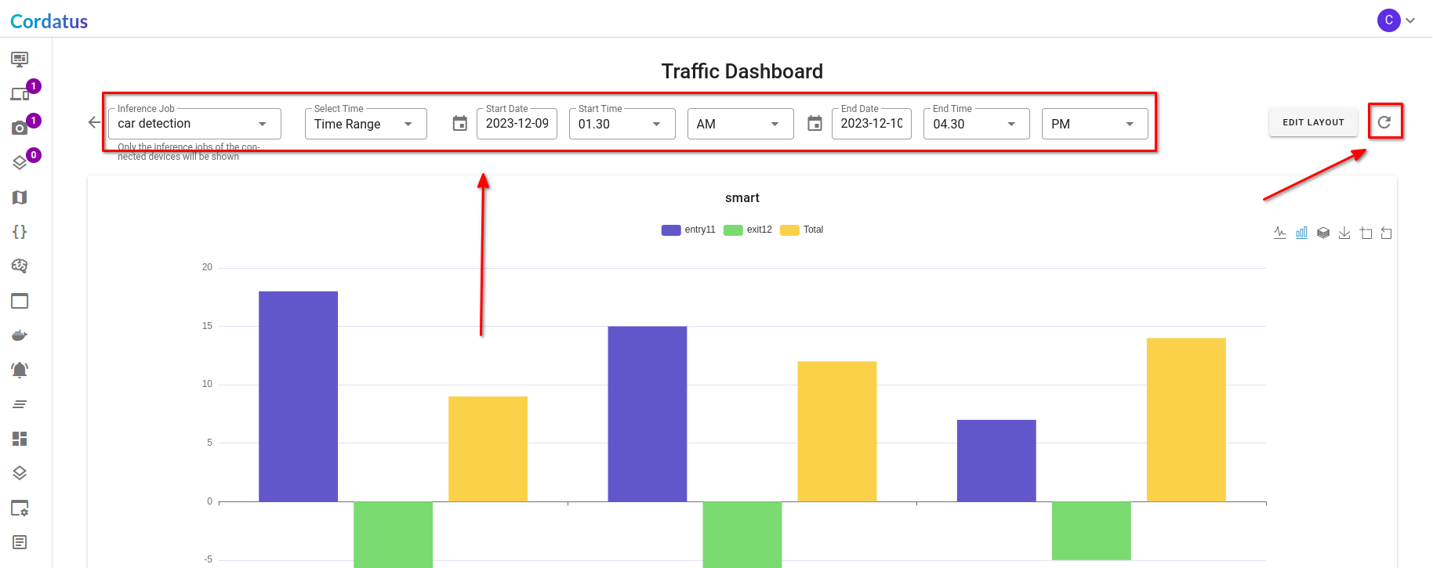This screenshot has height=568, width=1433.
Task: Click the End Date field
Action: (x=872, y=124)
